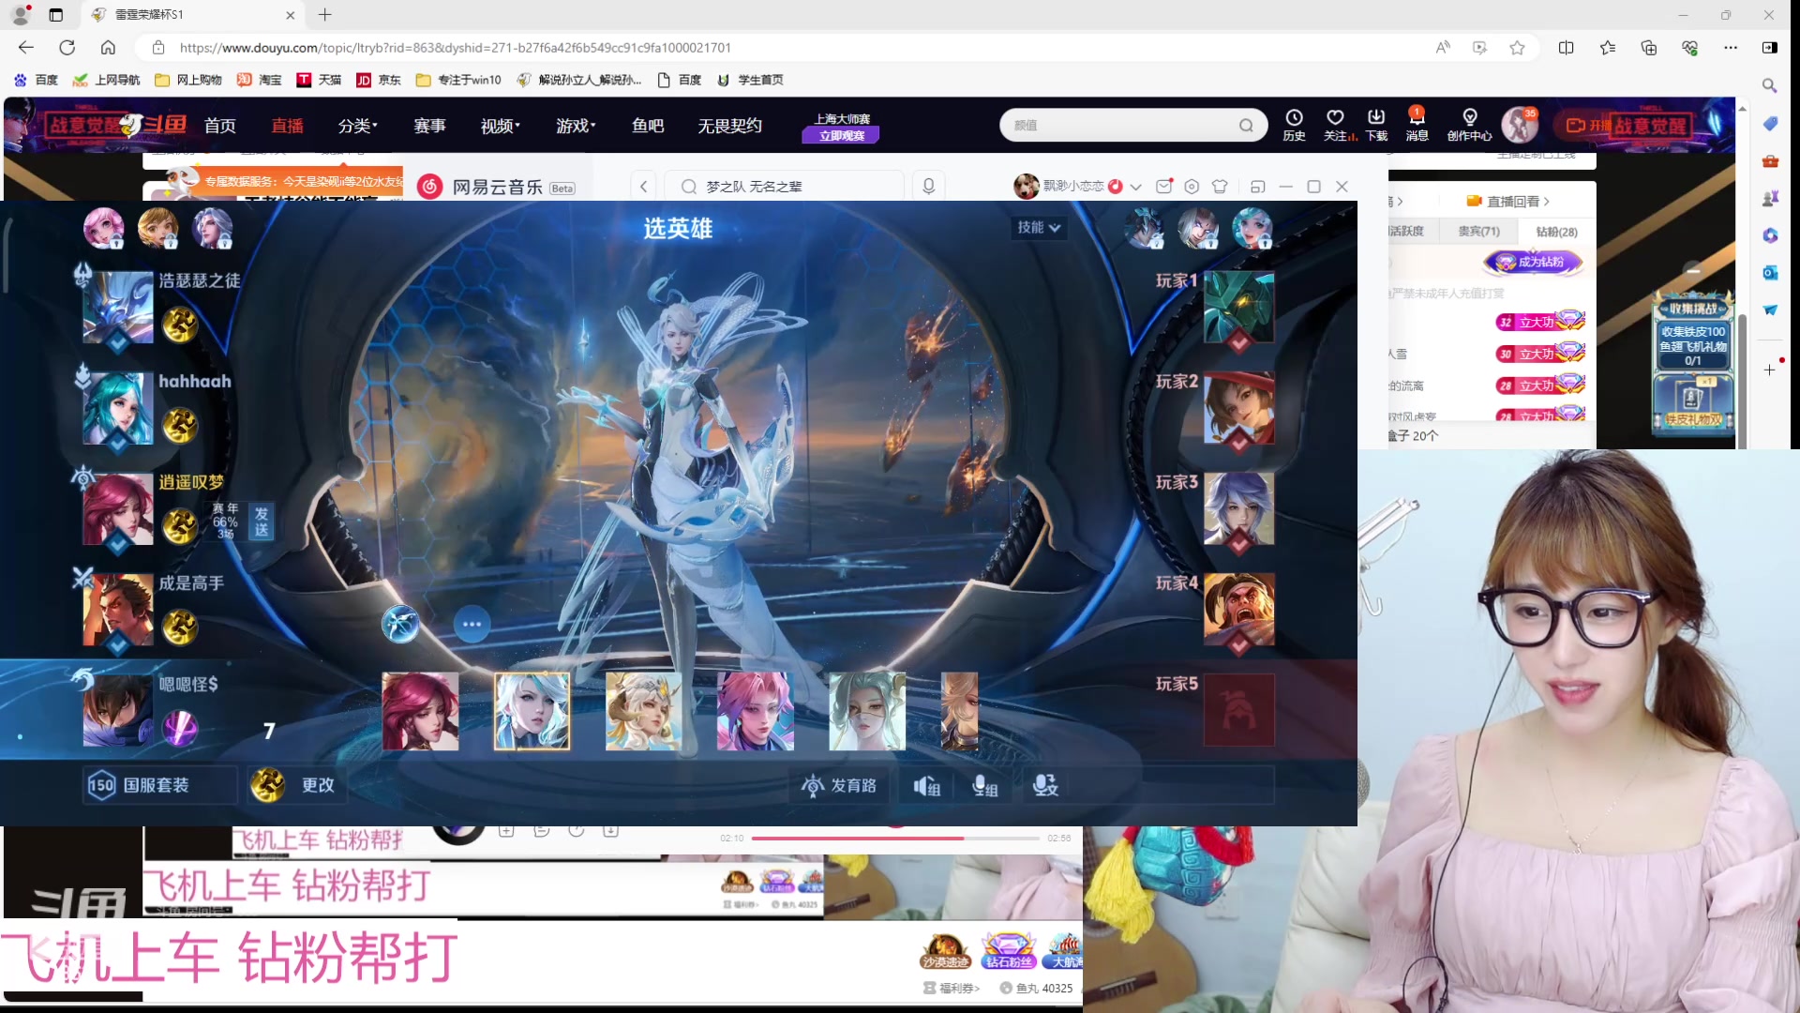
Task: Click the search magnifier in Douyu search box
Action: click(x=1246, y=125)
